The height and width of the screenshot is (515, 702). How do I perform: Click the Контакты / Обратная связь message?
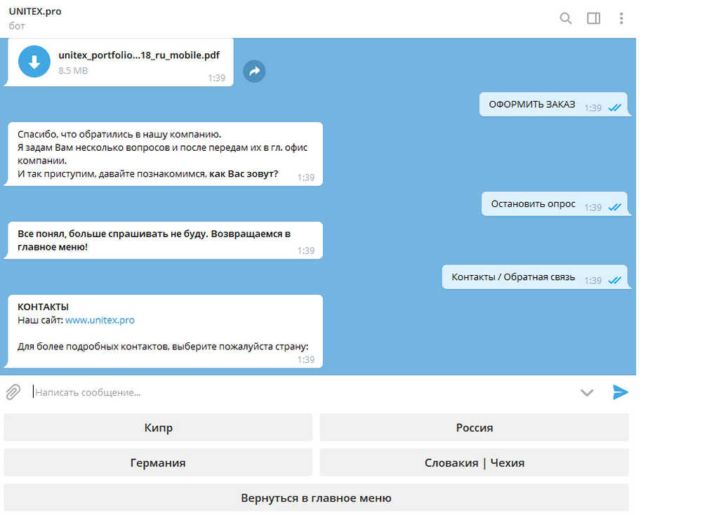click(x=513, y=277)
